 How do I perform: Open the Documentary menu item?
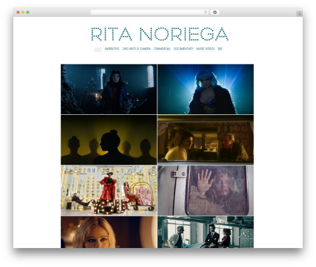coord(183,49)
